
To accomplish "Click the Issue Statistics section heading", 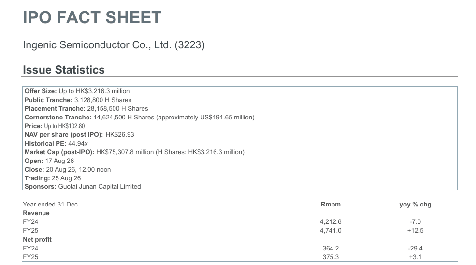I will click(64, 70).
